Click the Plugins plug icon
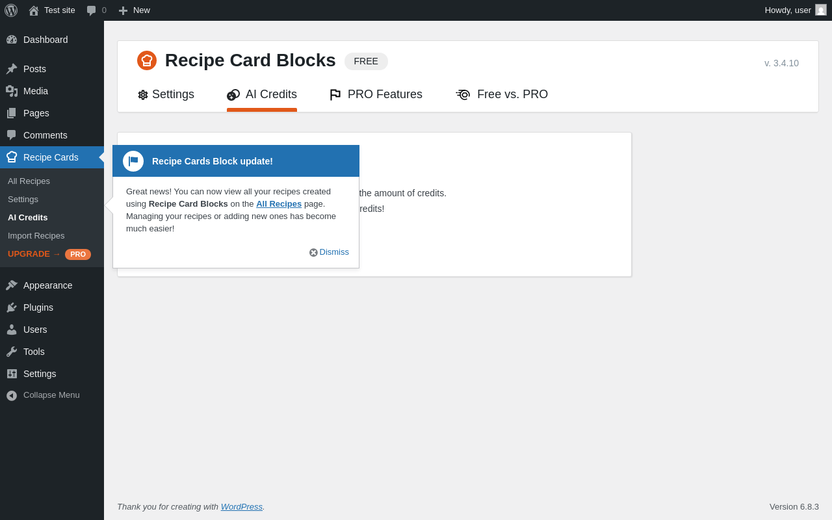 click(12, 307)
